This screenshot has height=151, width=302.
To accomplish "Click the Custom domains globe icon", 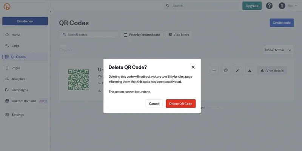I will click(7, 101).
